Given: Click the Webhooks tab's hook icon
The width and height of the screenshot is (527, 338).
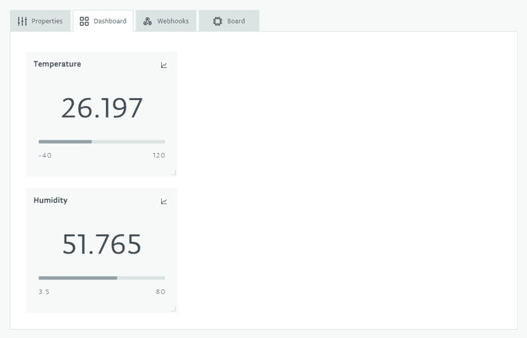Looking at the screenshot, I should point(147,21).
